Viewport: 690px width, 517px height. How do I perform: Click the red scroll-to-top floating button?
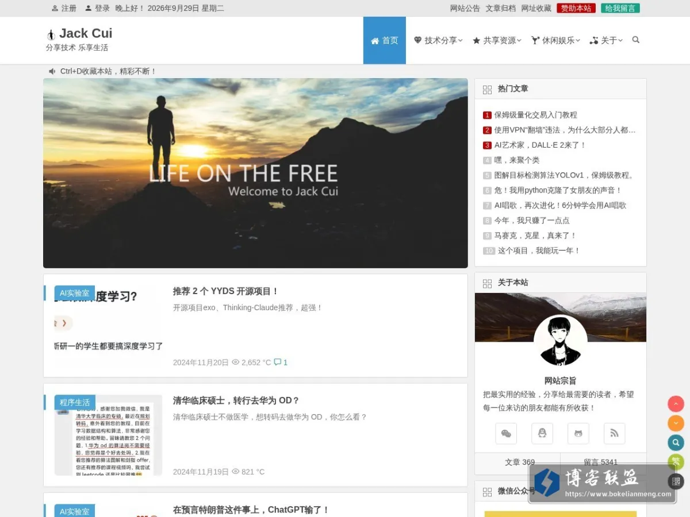click(676, 404)
